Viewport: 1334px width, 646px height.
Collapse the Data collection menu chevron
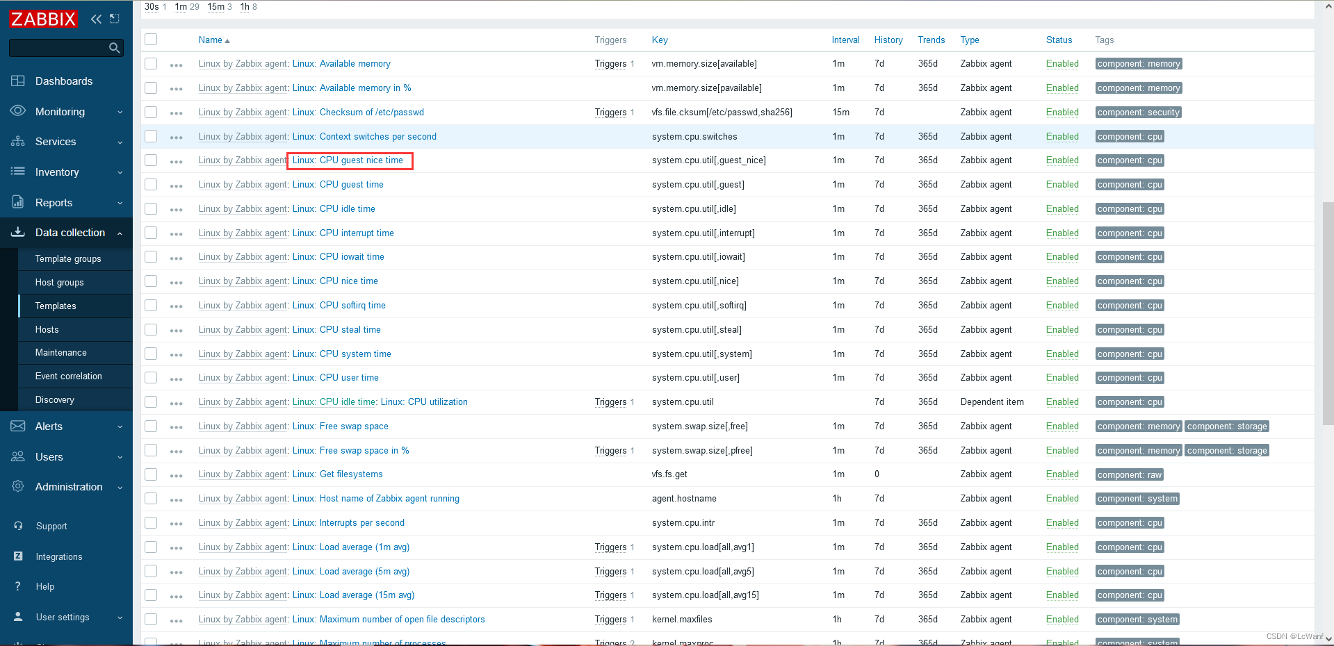point(120,233)
